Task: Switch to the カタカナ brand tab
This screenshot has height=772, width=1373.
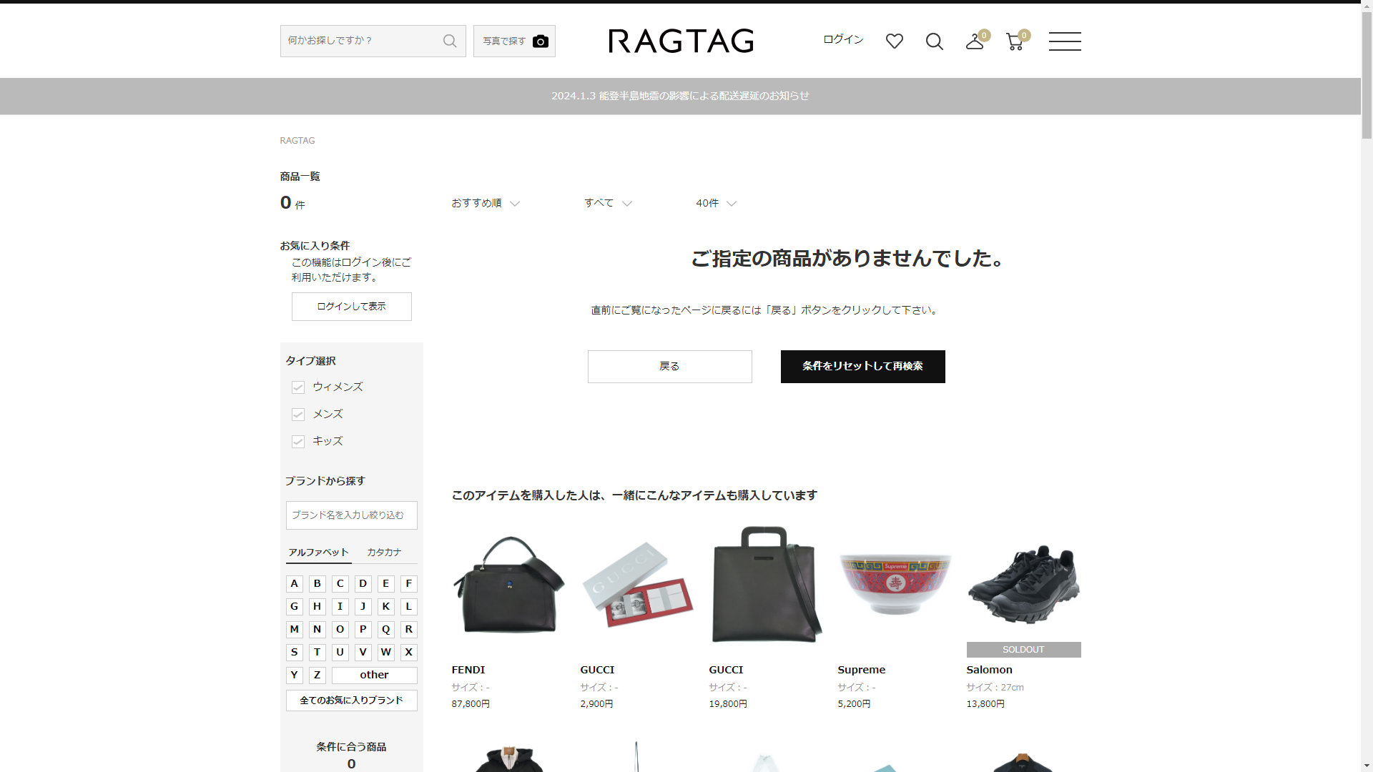Action: point(384,553)
